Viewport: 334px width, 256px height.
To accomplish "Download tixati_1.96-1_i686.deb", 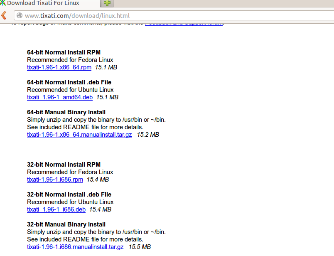I will (56, 209).
